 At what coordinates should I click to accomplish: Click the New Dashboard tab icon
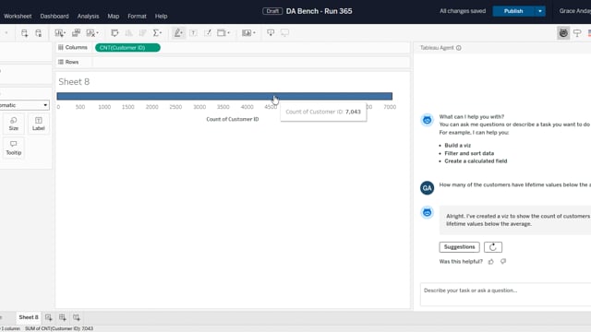click(x=63, y=317)
